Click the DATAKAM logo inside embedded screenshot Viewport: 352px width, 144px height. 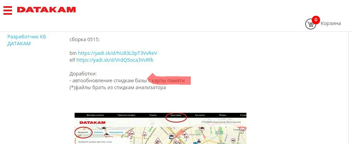pyautogui.click(x=92, y=122)
